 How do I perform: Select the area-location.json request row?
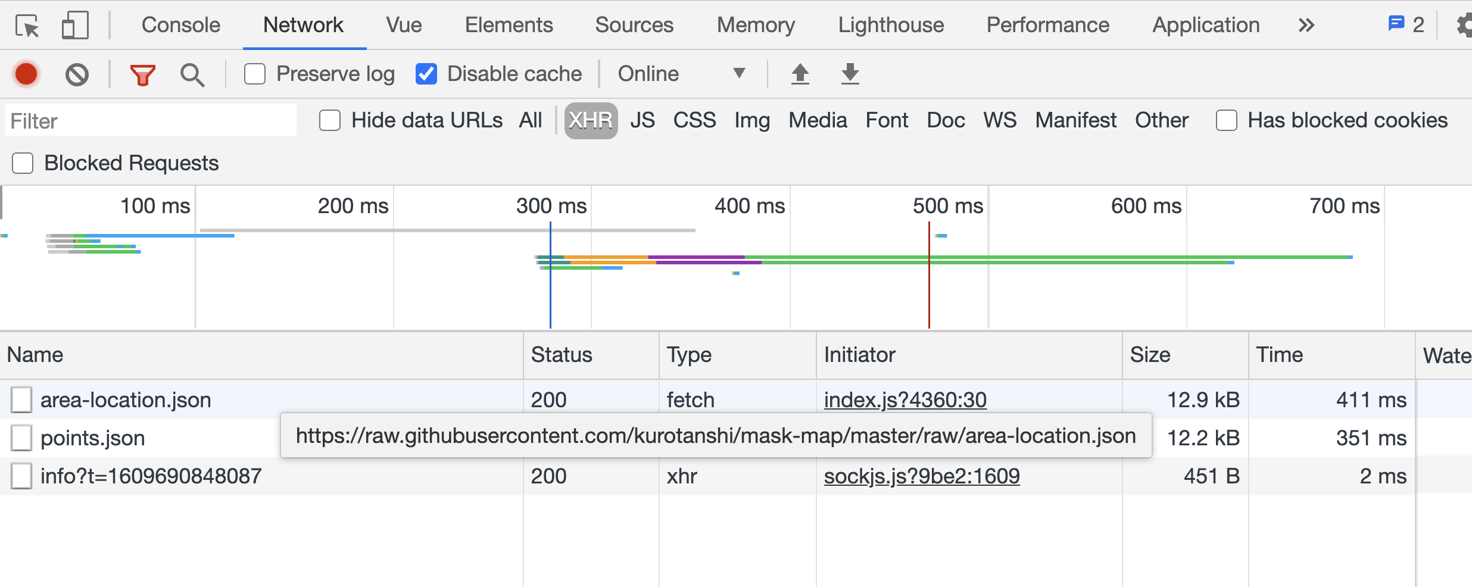pyautogui.click(x=736, y=399)
